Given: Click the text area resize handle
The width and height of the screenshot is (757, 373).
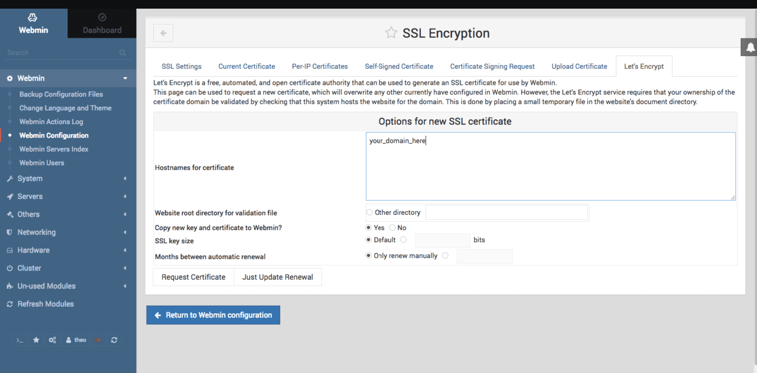Looking at the screenshot, I should click(x=733, y=198).
